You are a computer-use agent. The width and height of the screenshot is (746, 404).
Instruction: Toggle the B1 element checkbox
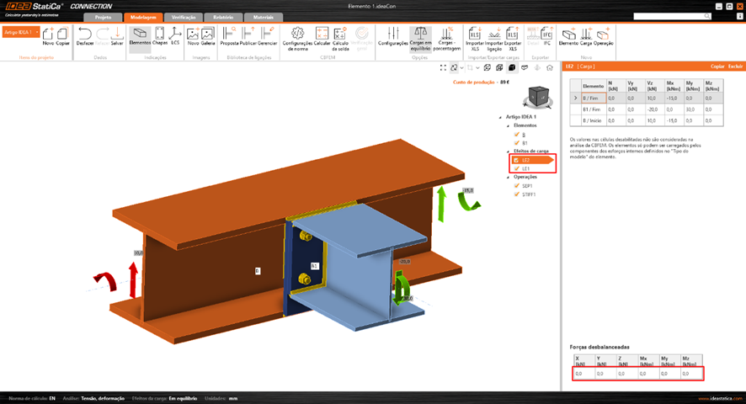click(x=516, y=143)
